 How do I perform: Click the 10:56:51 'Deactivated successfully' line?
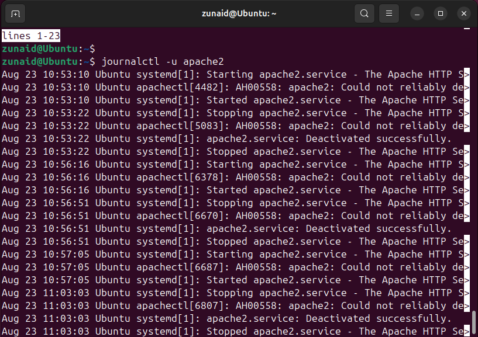point(226,228)
